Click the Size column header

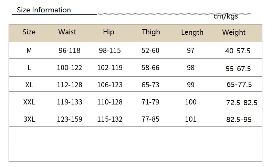click(29, 32)
